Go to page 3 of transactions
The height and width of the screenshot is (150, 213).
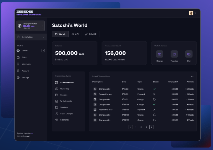click(x=146, y=127)
